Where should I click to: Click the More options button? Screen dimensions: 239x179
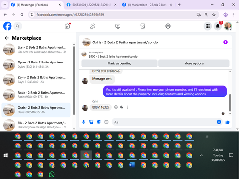coord(194,63)
